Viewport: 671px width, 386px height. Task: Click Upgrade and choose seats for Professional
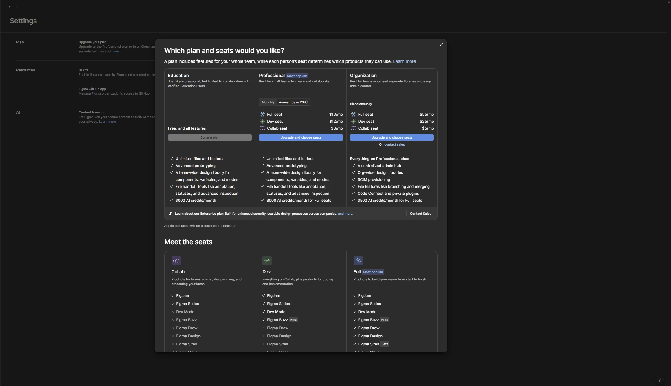(301, 137)
